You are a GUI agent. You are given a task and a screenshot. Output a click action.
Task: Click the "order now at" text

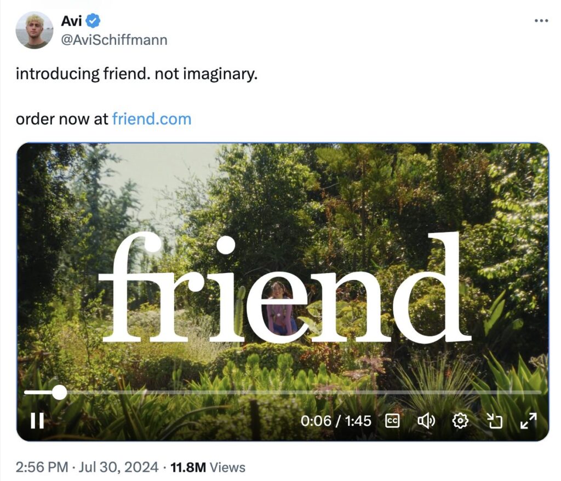62,119
